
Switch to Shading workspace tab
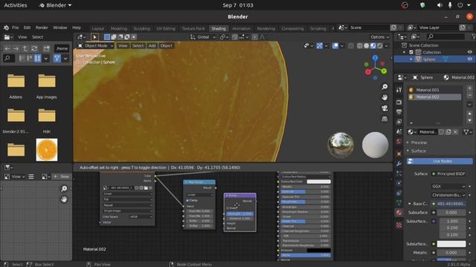219,28
